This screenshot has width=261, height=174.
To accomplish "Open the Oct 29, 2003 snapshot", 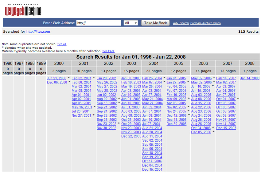I will (131, 124).
